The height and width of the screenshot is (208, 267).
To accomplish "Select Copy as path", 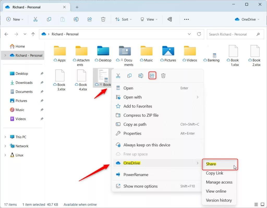I will 157,124.
